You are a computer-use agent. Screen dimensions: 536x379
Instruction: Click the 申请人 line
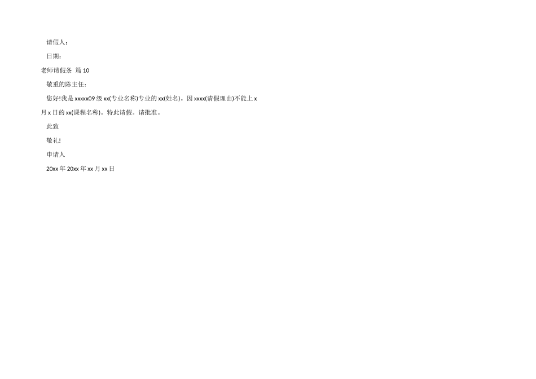pos(56,155)
